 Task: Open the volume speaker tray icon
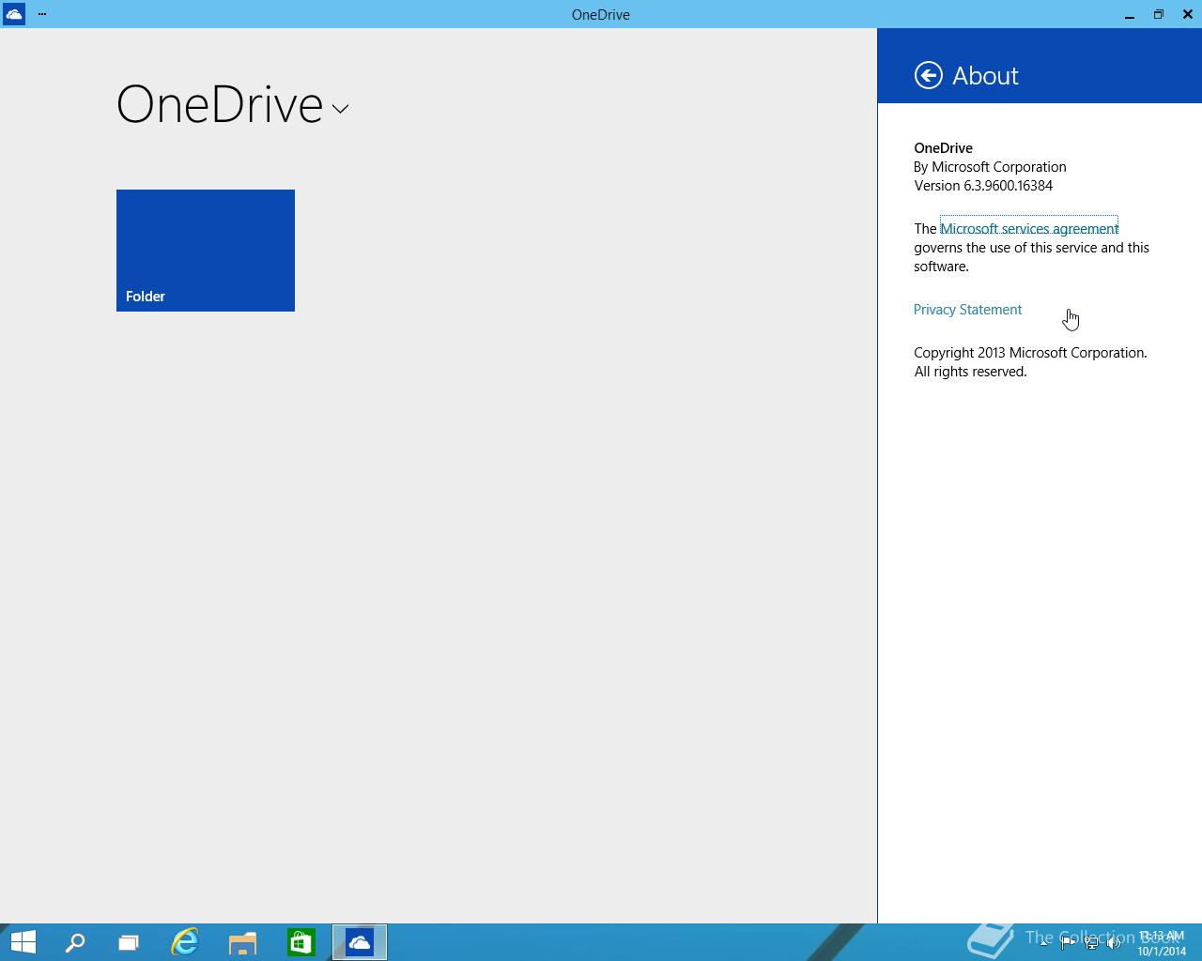point(1115,943)
